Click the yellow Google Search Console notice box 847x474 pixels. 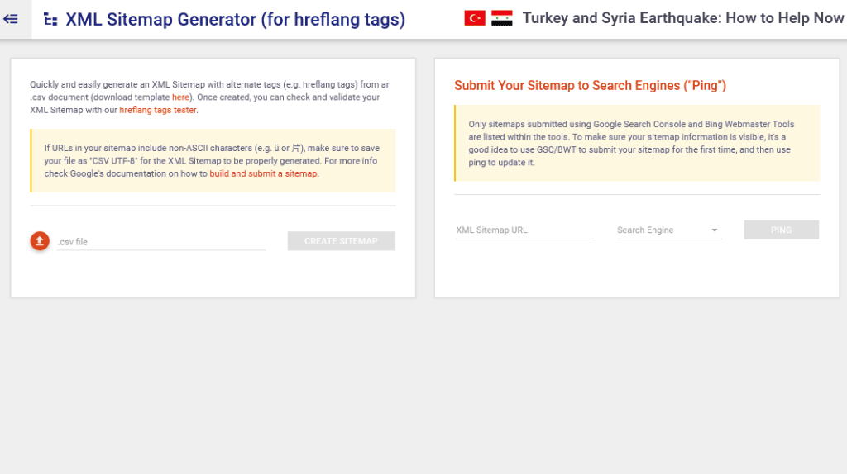pyautogui.click(x=637, y=143)
